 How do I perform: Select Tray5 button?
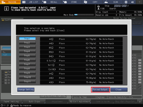click(27, 56)
